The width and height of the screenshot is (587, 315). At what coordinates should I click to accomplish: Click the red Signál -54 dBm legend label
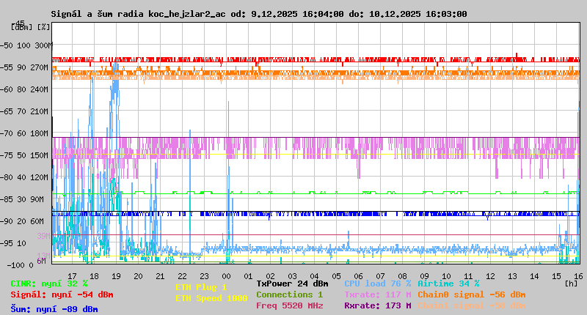coord(62,294)
